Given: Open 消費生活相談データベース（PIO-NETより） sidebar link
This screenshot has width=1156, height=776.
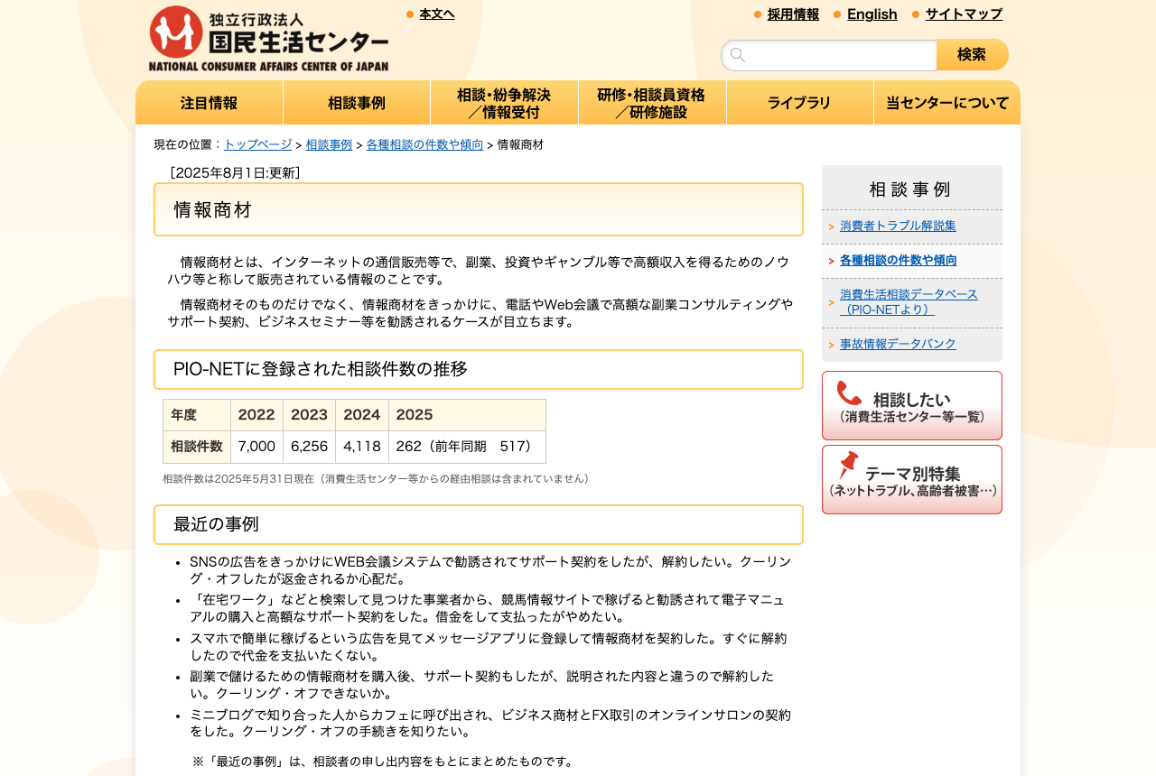Looking at the screenshot, I should tap(909, 302).
